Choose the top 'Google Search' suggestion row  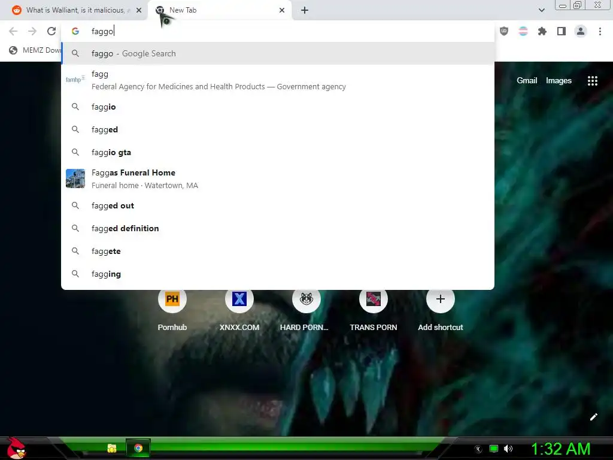click(x=278, y=53)
